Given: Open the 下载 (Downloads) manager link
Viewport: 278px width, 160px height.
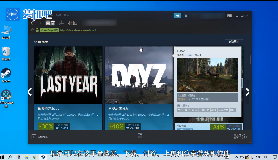Looking at the screenshot, I should tap(140, 134).
